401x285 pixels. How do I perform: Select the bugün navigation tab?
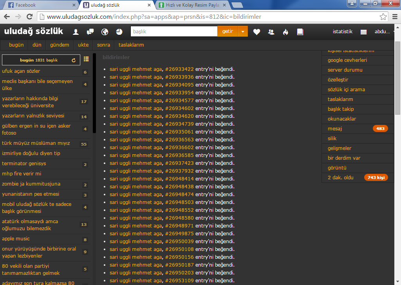point(16,45)
